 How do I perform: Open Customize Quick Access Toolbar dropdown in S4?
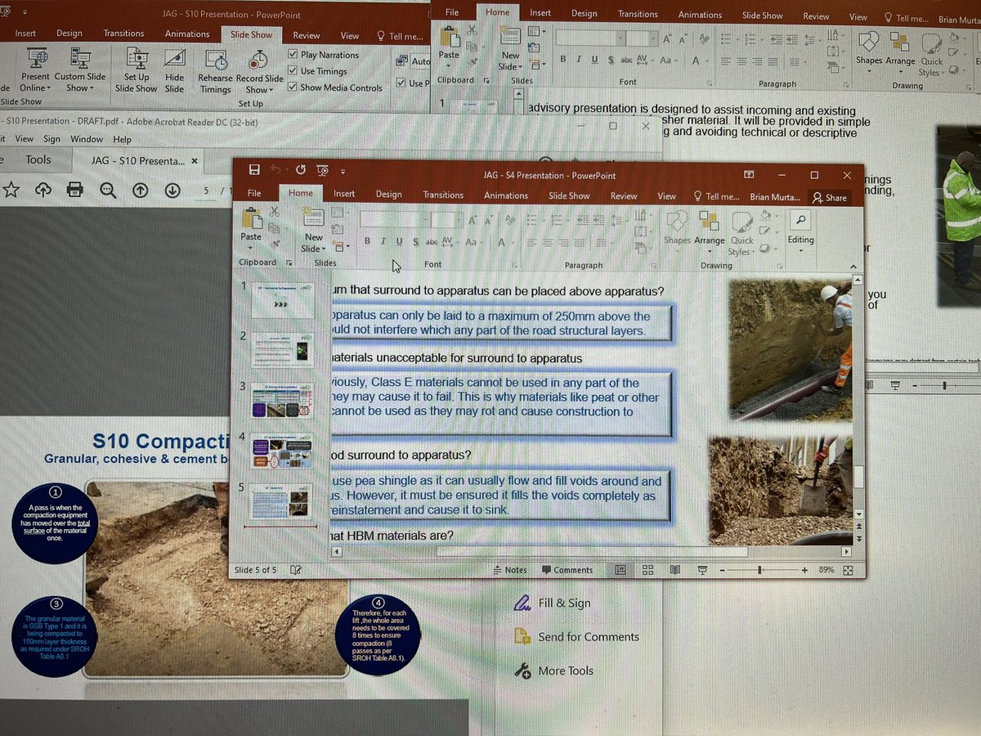coord(343,171)
